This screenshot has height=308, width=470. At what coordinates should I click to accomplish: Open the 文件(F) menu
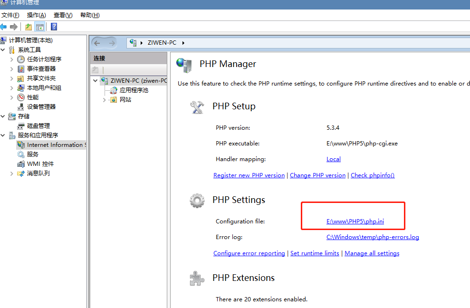pos(10,15)
